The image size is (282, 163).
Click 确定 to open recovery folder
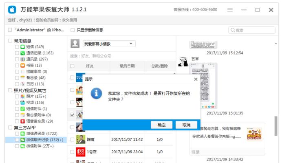click(x=161, y=125)
